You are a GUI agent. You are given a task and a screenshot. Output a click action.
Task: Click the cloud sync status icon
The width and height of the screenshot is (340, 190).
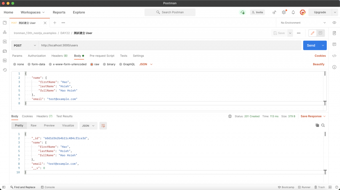pos(242,12)
